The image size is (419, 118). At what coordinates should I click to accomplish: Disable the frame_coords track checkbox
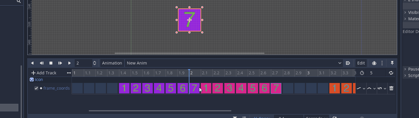pos(36,88)
